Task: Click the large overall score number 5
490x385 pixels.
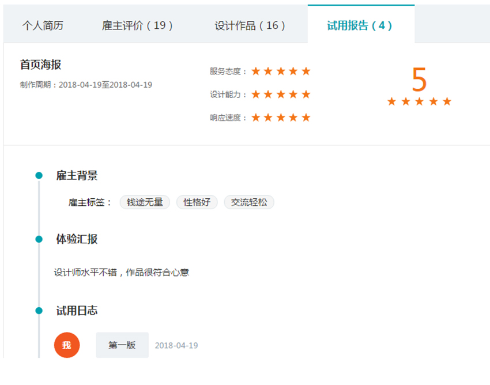Action: (419, 80)
